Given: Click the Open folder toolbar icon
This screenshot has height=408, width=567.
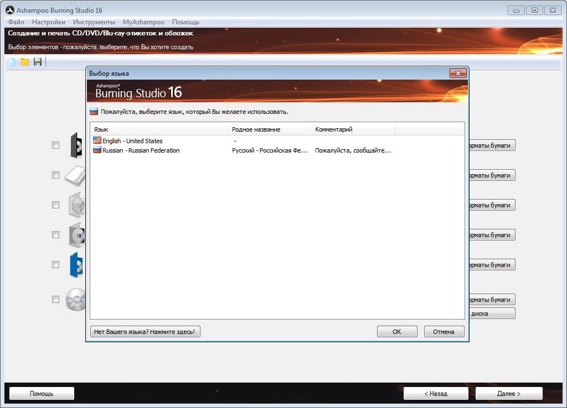Looking at the screenshot, I should point(24,62).
